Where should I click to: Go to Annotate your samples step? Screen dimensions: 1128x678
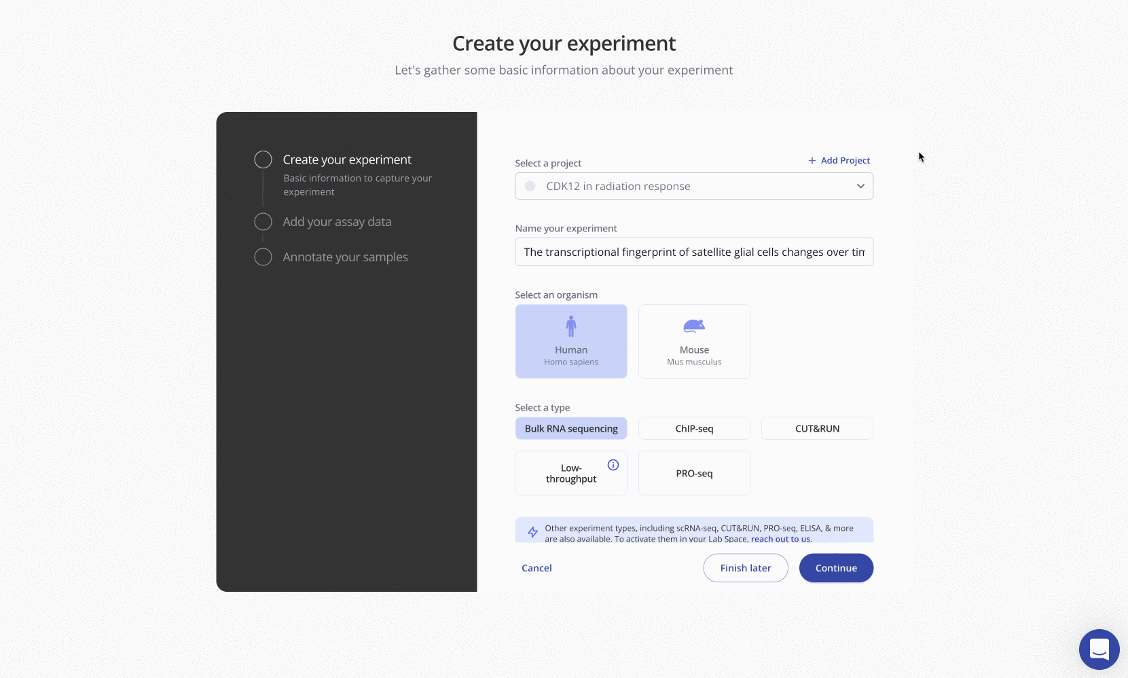[x=345, y=257]
